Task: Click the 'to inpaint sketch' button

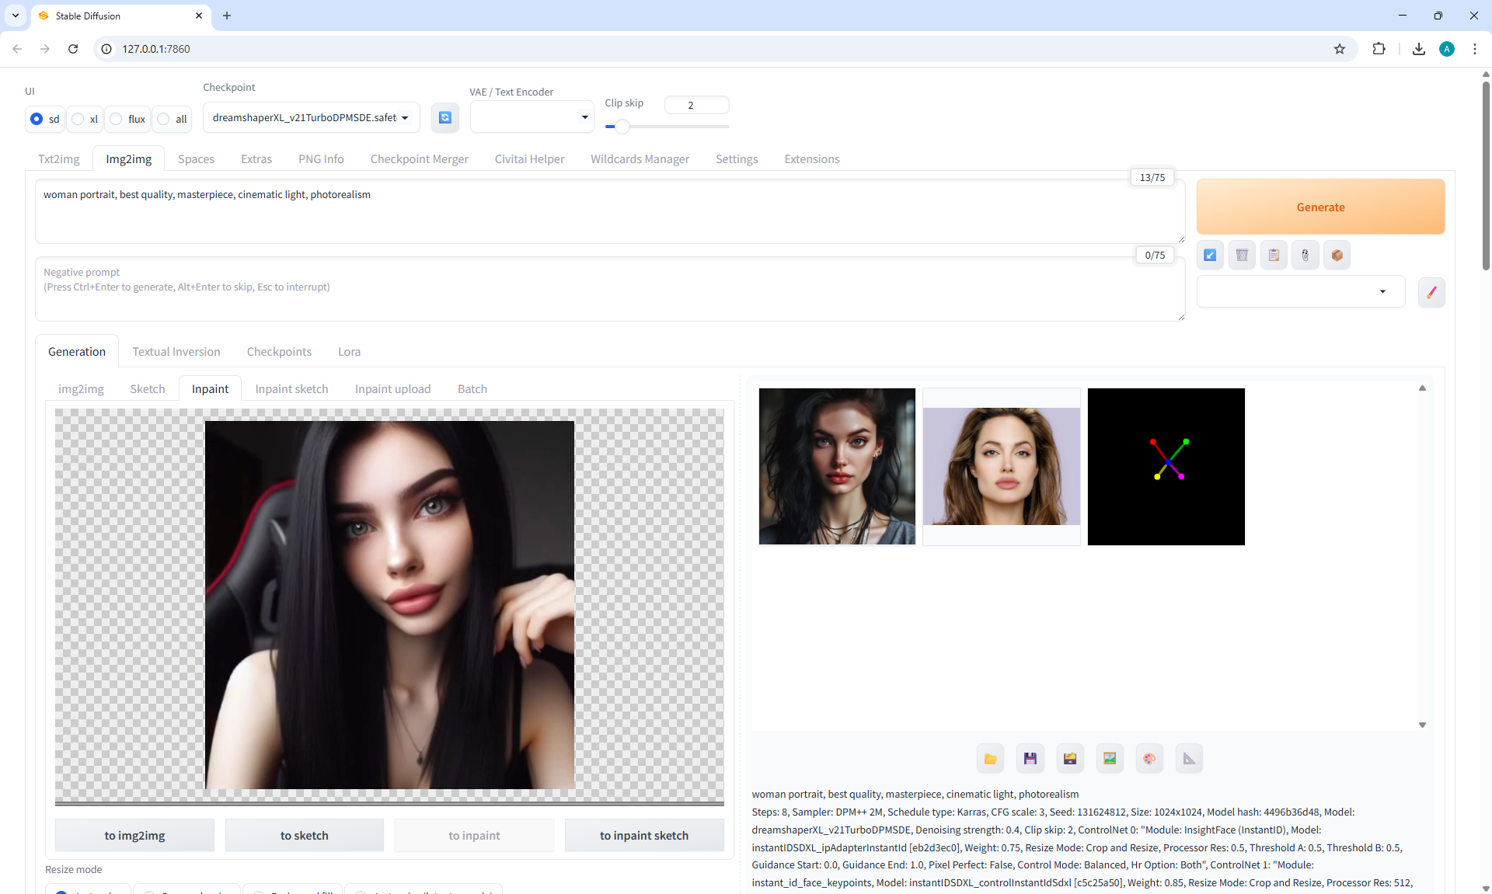Action: coord(643,836)
